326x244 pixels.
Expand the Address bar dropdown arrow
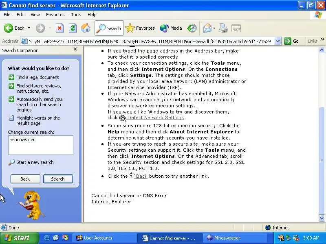point(278,41)
